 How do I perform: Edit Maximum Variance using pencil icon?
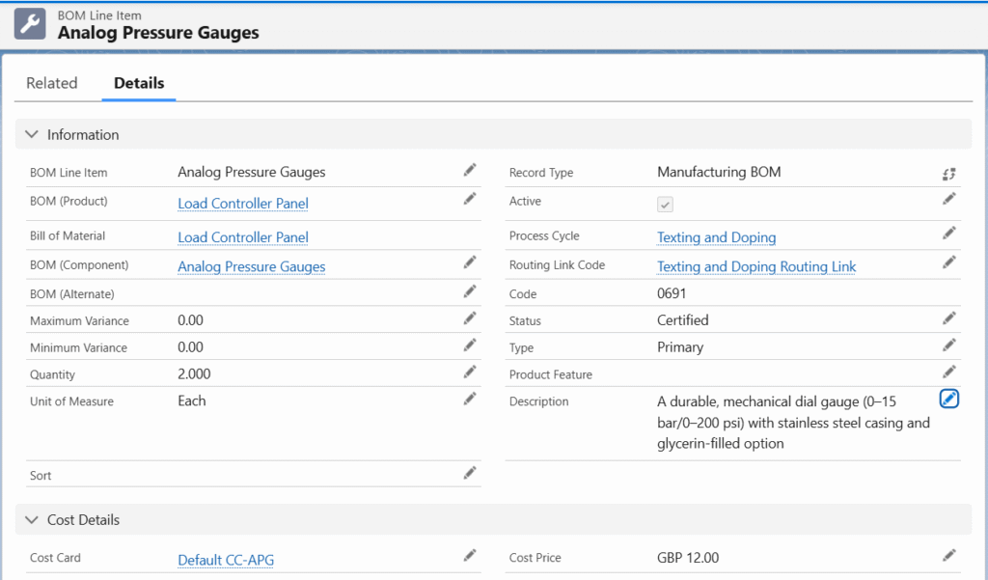tap(469, 318)
